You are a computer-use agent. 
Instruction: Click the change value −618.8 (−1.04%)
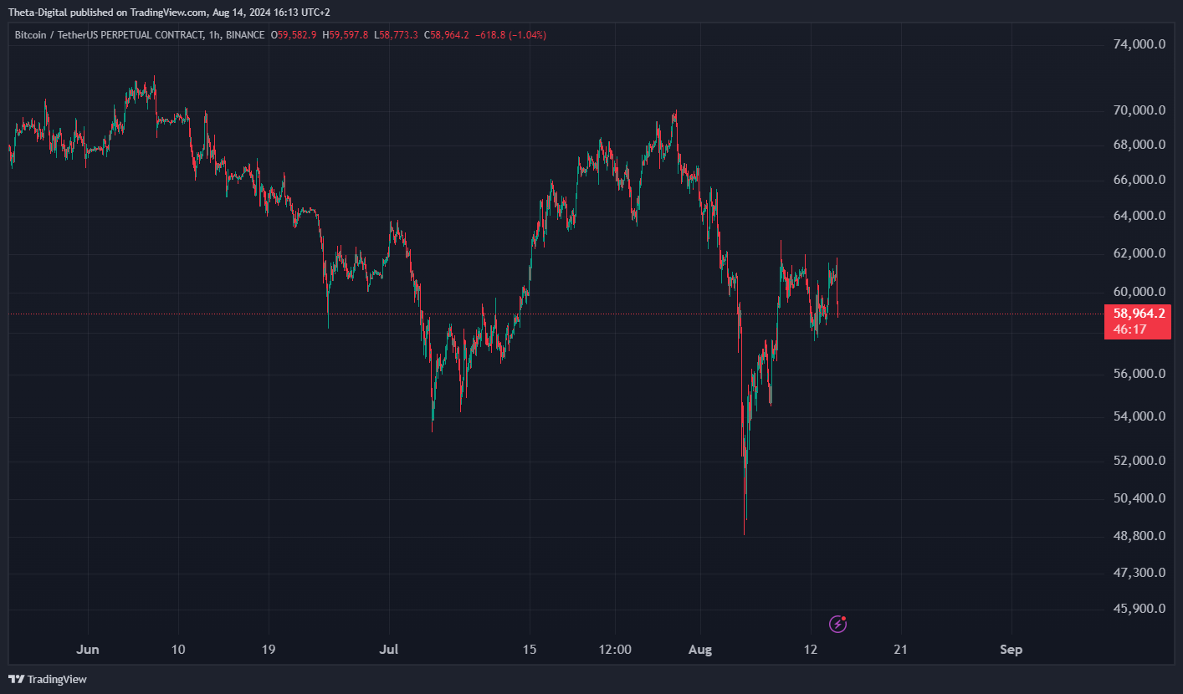tap(511, 35)
